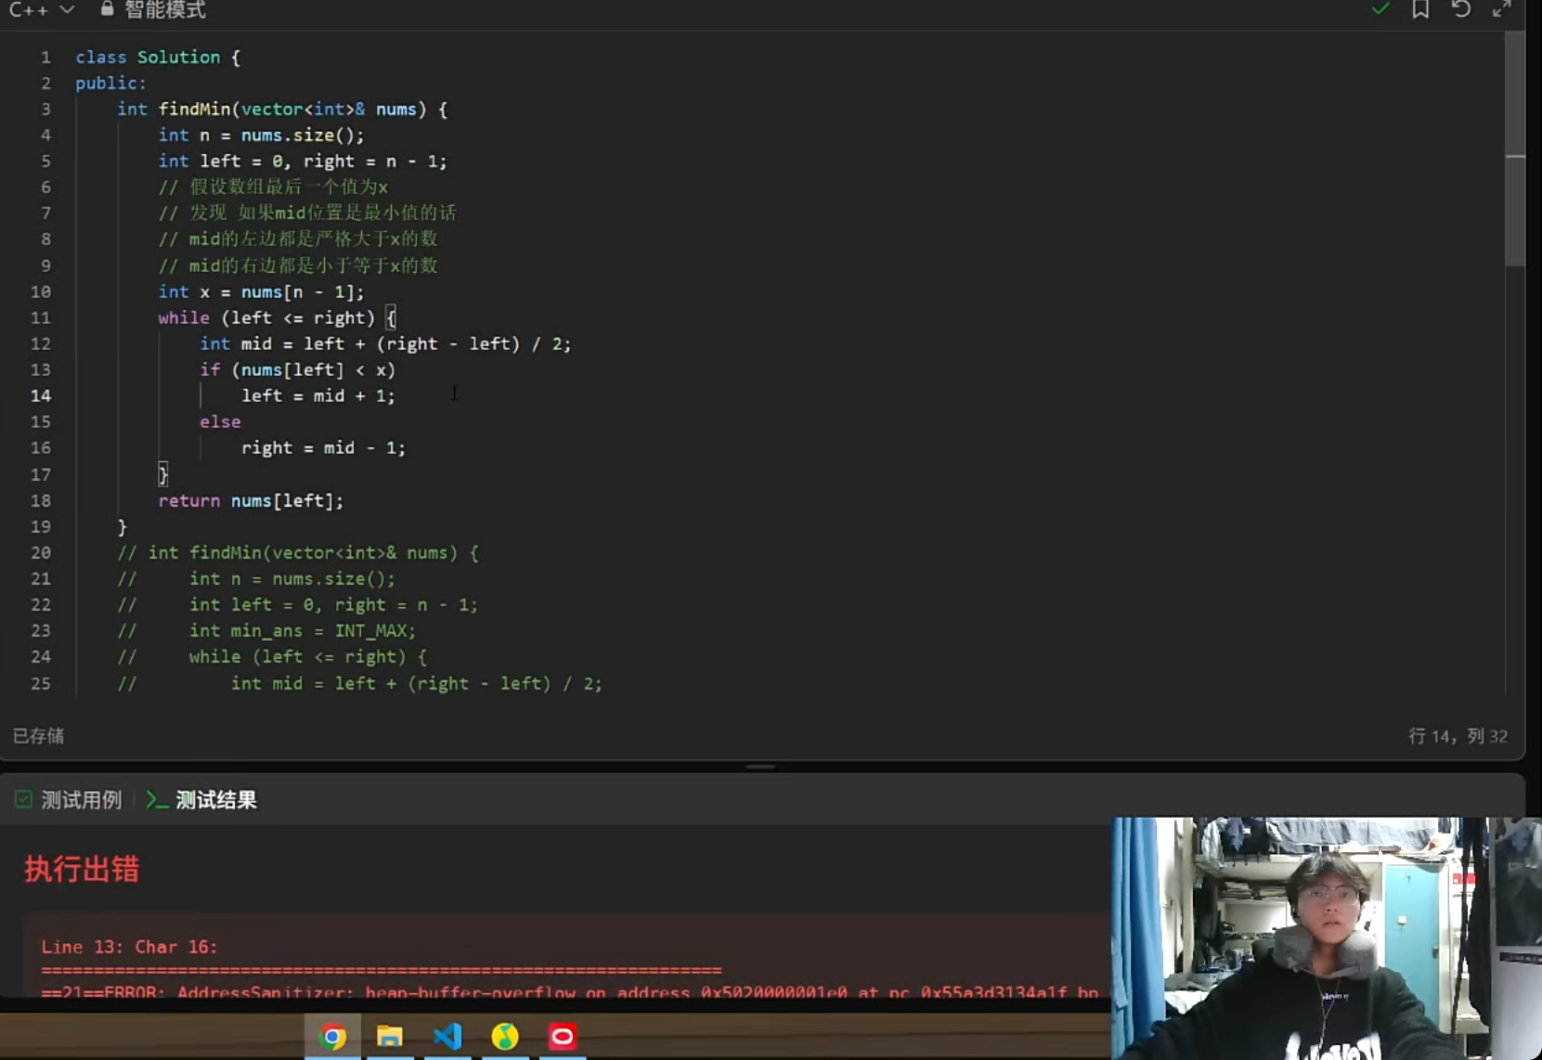This screenshot has width=1542, height=1060.
Task: Click 'if (nums[left] < x)' code line
Action: (297, 369)
